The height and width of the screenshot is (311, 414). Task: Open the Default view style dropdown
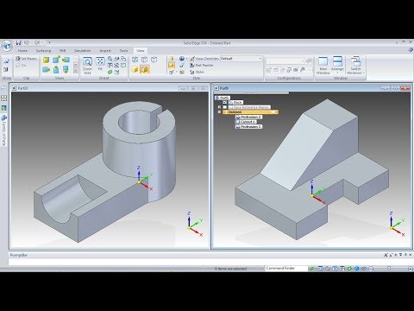[x=241, y=59]
